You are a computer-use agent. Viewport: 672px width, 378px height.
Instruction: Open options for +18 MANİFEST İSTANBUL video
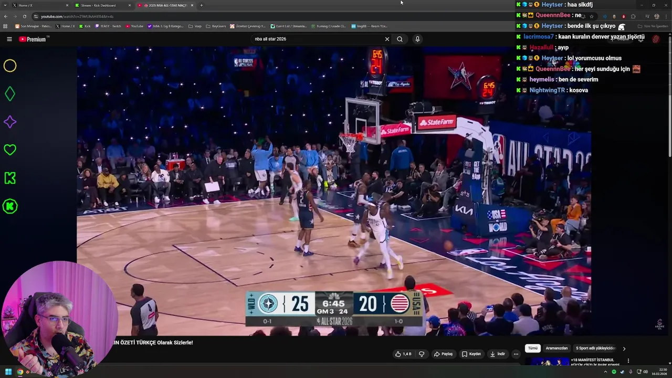coord(628,361)
